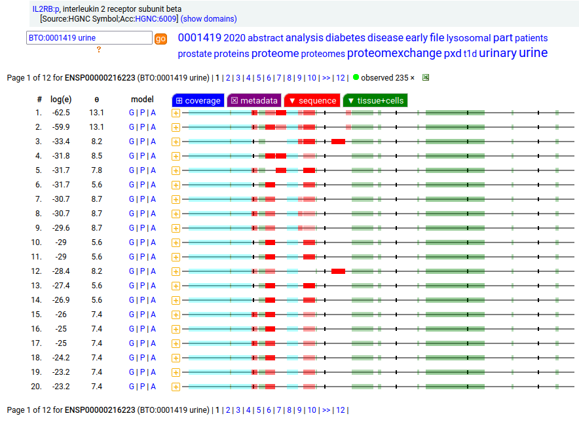Choose the t1d tag
This screenshot has width=579, height=422.
coord(470,54)
